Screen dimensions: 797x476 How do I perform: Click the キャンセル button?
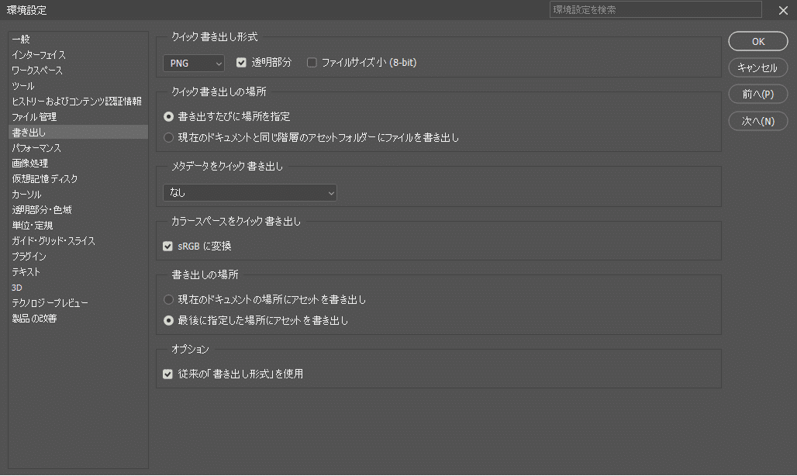click(x=758, y=67)
